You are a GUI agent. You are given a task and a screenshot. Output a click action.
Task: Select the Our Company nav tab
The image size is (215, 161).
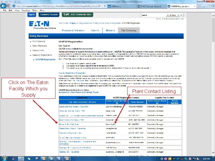(x=129, y=30)
